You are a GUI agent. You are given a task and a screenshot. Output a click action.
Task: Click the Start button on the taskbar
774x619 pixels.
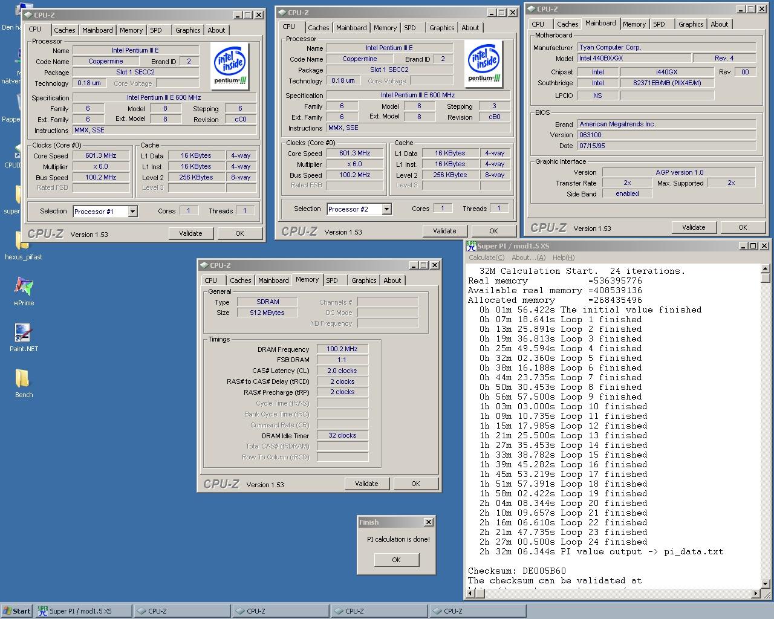(16, 611)
